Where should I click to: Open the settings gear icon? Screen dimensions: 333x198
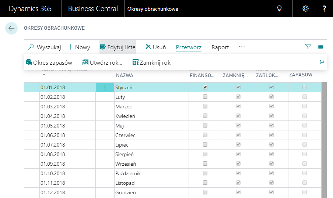pyautogui.click(x=306, y=9)
